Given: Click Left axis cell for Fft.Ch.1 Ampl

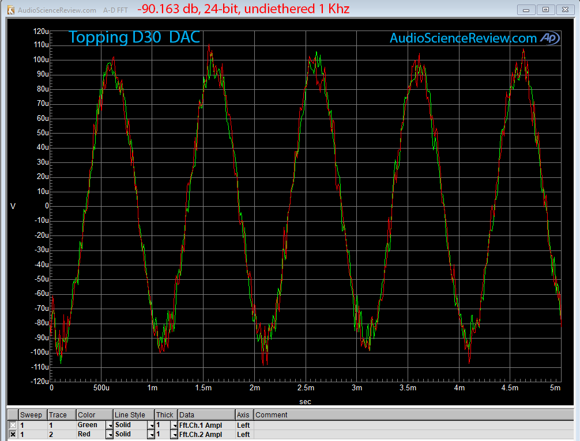Looking at the screenshot, I should tap(244, 425).
